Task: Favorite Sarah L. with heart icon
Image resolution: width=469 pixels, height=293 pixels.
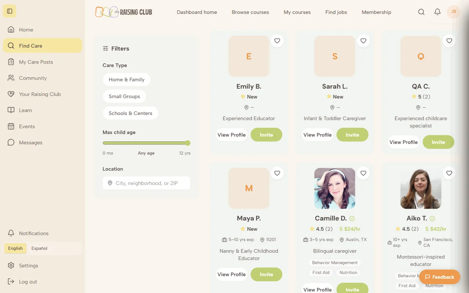Action: (363, 41)
